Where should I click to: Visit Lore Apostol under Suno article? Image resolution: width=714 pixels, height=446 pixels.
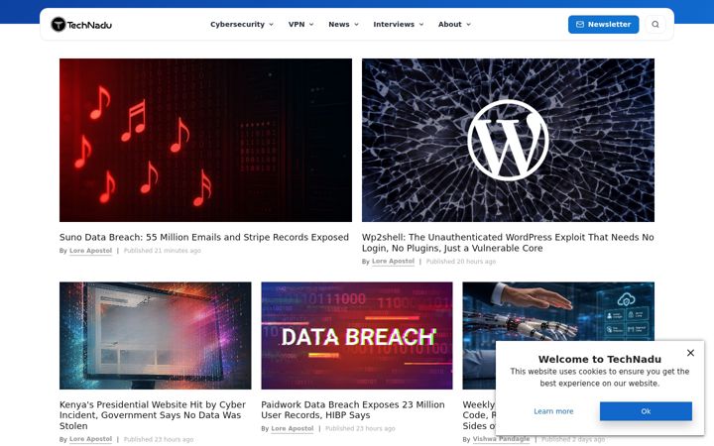pyautogui.click(x=90, y=251)
